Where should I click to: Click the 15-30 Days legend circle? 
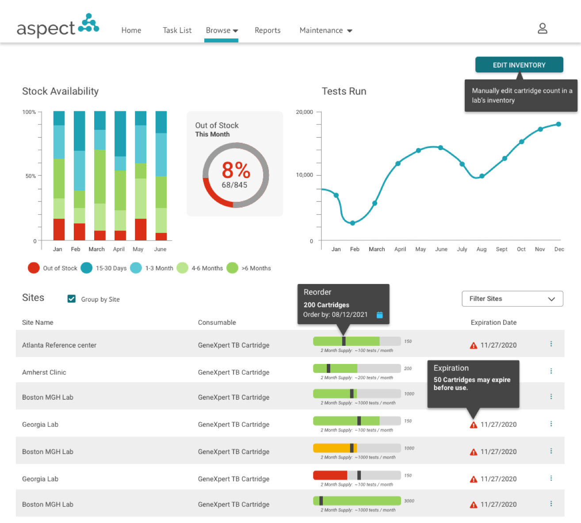87,268
